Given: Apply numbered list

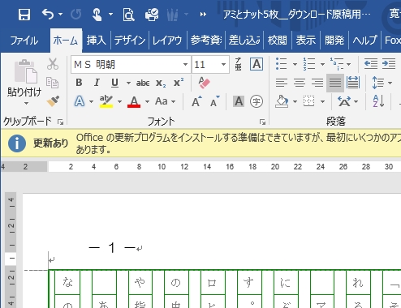Looking at the screenshot, I should coord(309,64).
